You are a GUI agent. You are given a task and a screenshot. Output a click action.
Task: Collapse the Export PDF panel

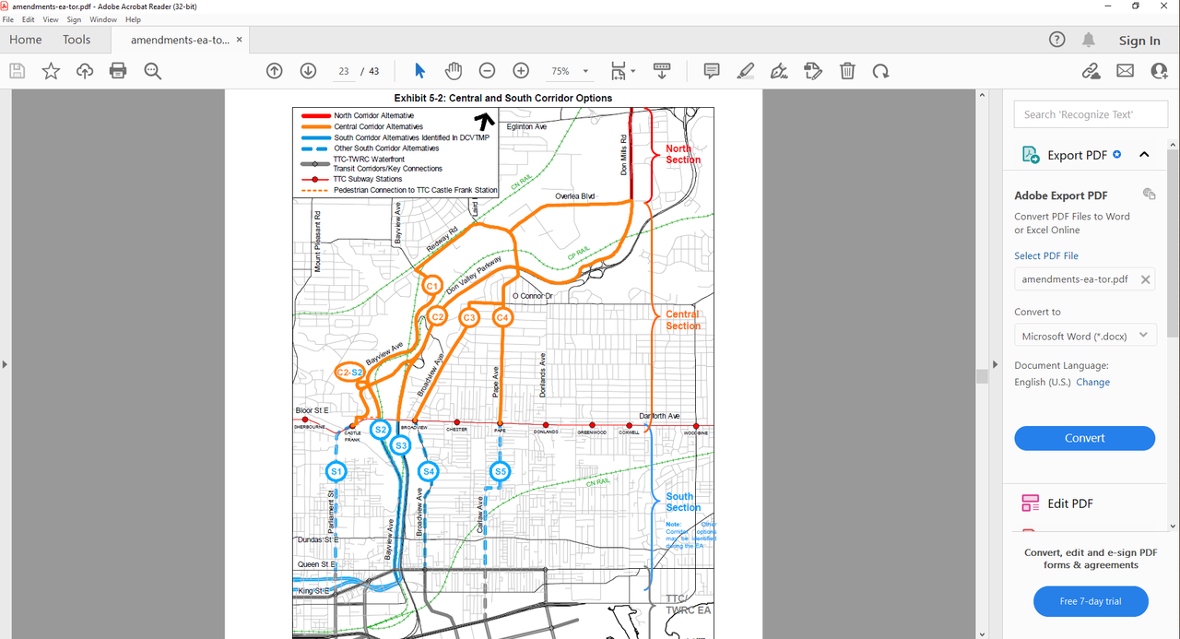pos(1144,155)
